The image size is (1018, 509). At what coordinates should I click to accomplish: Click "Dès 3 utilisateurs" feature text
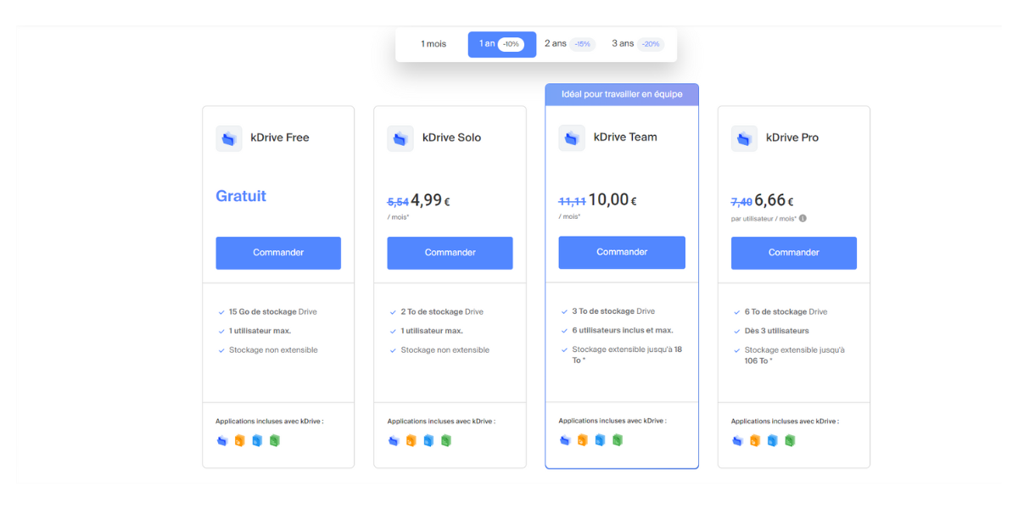777,331
